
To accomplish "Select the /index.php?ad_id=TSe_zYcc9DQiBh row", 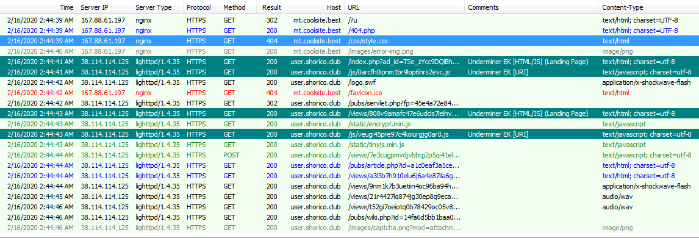I will coord(349,62).
